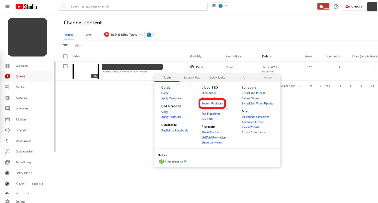Click the video thumbnail showing 0:09
Screen dimensions: 378x203
pyautogui.click(x=86, y=71)
